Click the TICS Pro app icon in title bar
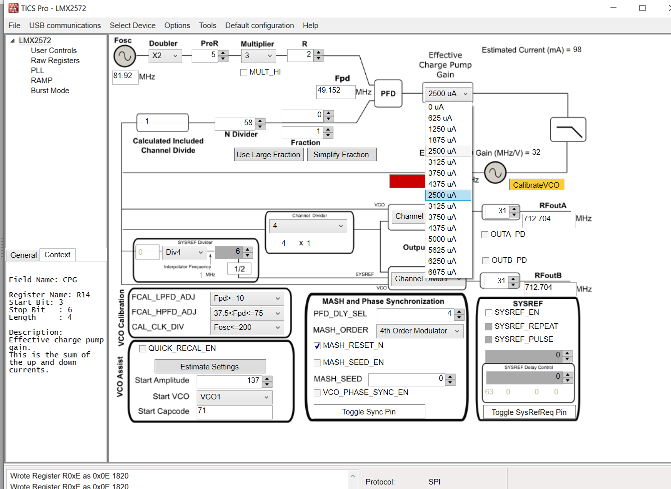The height and width of the screenshot is (489, 671). point(13,8)
